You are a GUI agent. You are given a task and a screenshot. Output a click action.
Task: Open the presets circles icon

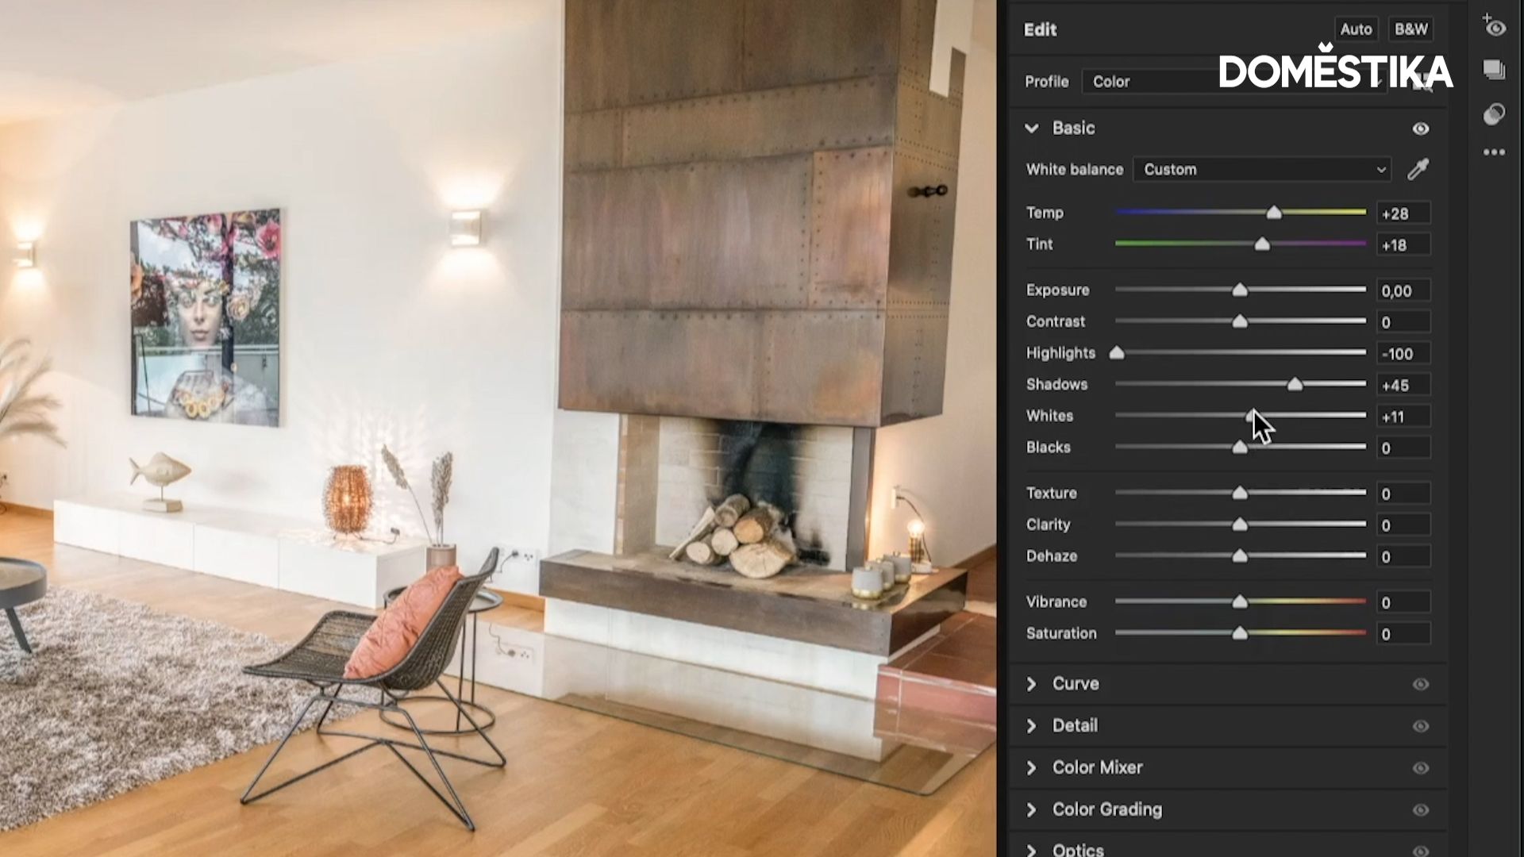coord(1495,113)
